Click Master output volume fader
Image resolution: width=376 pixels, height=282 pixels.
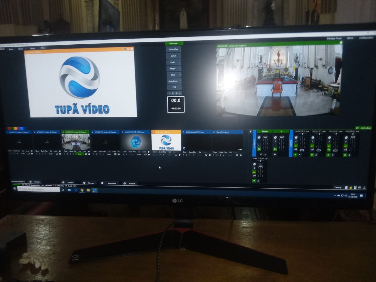265,137
